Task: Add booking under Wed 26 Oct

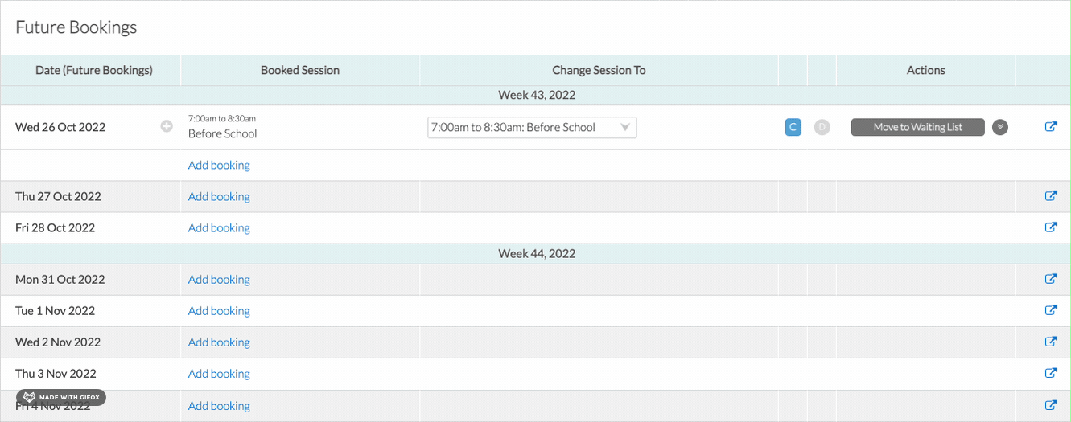Action: [x=219, y=165]
